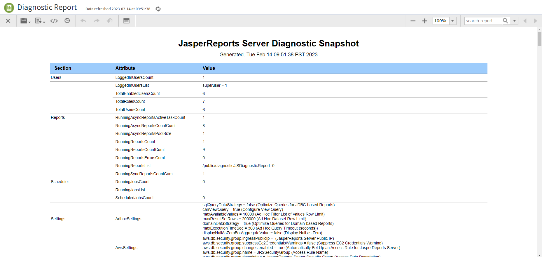The image size is (542, 257).
Task: Click the scrollbar up arrow
Action: 539,29
